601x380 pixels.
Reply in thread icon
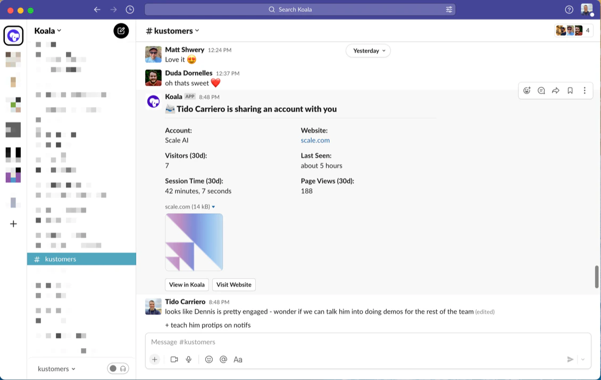[541, 90]
